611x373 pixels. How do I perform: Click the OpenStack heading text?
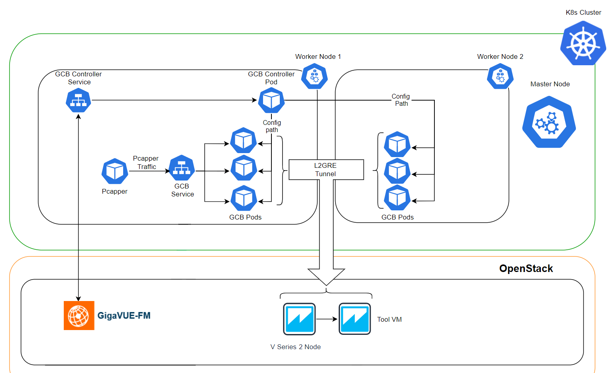(526, 268)
